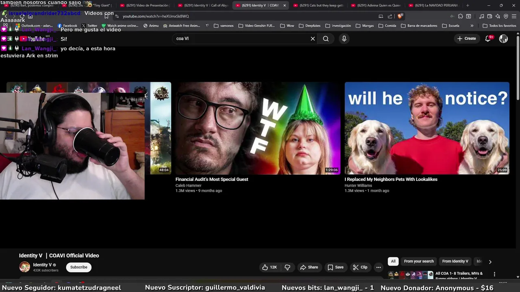Close the active Identity V COAVI tab
Screen dimensions: 520x292
pyautogui.click(x=284, y=5)
